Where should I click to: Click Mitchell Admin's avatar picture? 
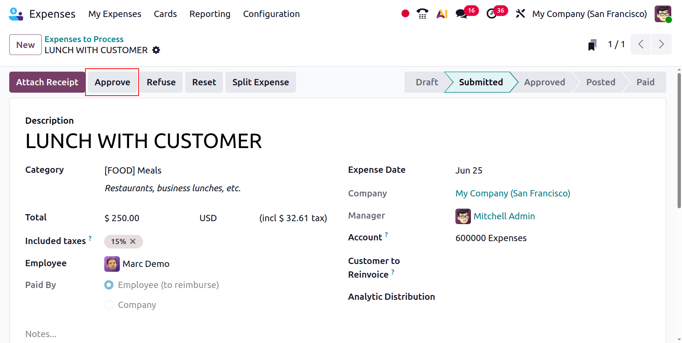pos(463,216)
